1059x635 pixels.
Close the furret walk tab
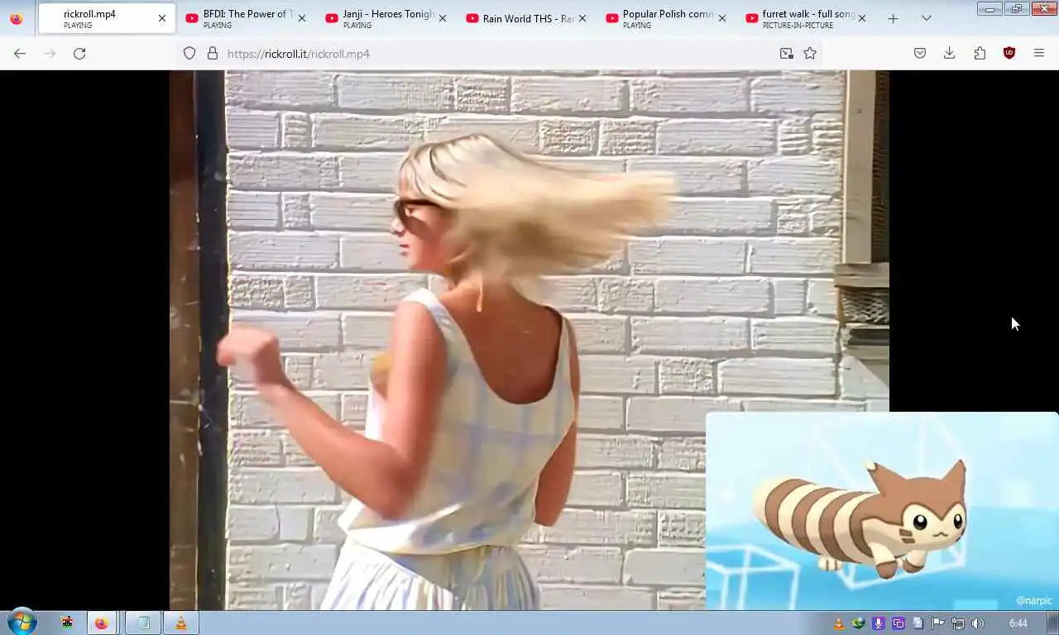[862, 18]
